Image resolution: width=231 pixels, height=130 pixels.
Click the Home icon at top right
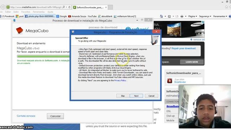coord(226,7)
